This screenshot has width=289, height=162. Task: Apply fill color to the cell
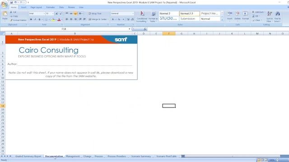53,19
